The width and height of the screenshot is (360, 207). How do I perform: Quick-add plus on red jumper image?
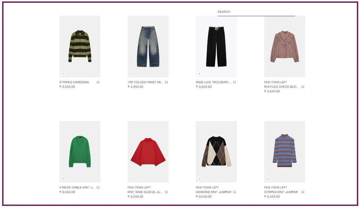point(131,179)
